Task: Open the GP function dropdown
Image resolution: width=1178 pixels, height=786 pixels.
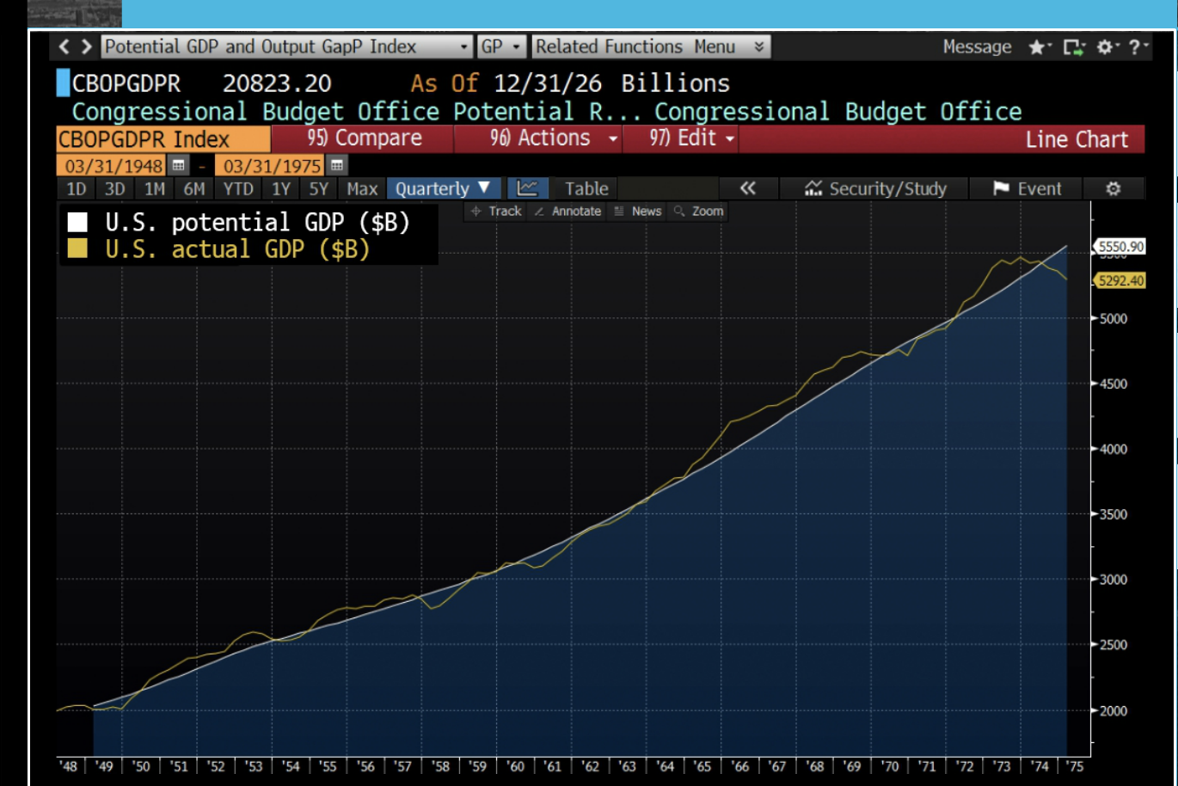Action: (x=501, y=46)
